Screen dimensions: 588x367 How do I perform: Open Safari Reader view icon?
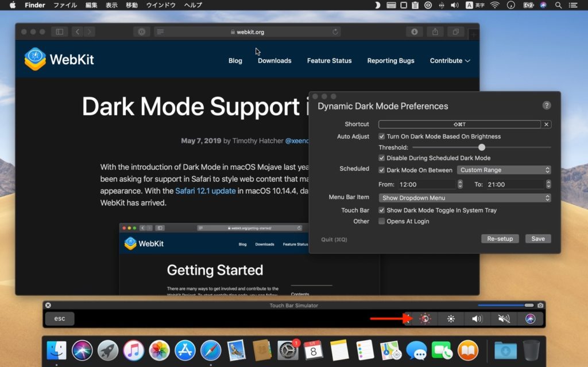(160, 32)
